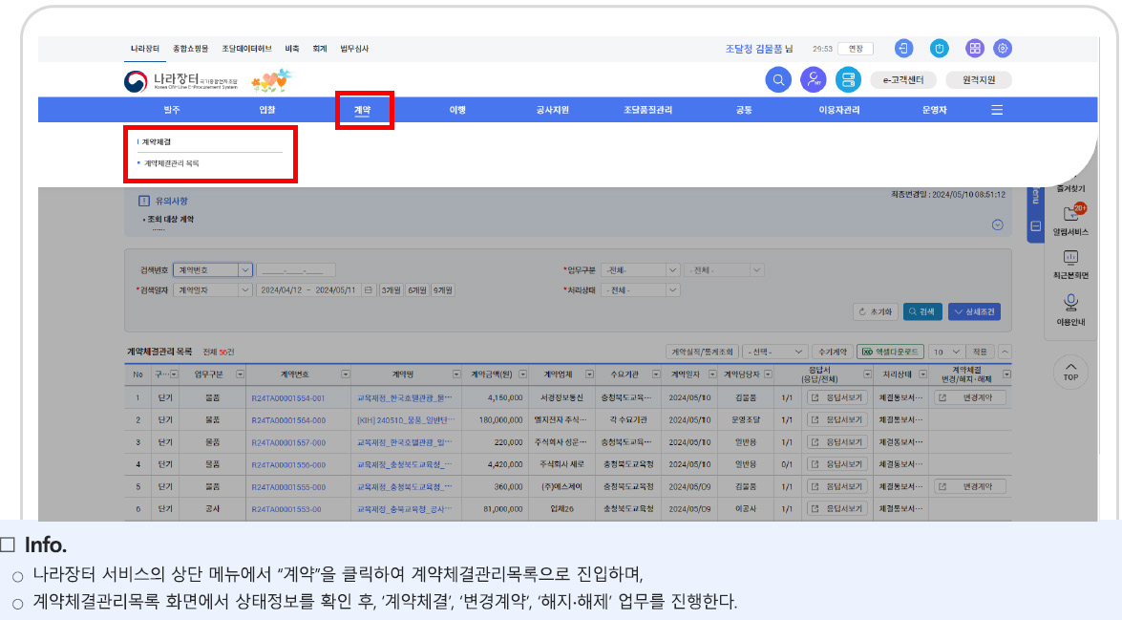Set date range with 6개월 button
Image resolution: width=1122 pixels, height=620 pixels.
point(416,290)
